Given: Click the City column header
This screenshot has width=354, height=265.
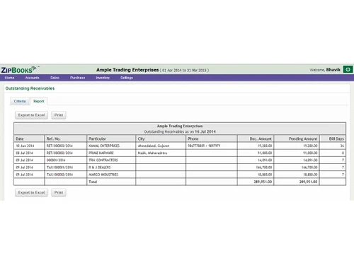Looking at the screenshot, I should (x=161, y=139).
